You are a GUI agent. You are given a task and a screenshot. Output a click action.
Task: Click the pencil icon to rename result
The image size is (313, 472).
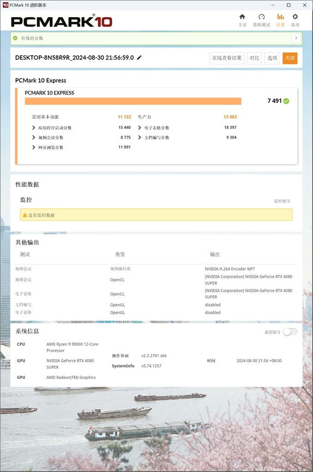pyautogui.click(x=139, y=58)
